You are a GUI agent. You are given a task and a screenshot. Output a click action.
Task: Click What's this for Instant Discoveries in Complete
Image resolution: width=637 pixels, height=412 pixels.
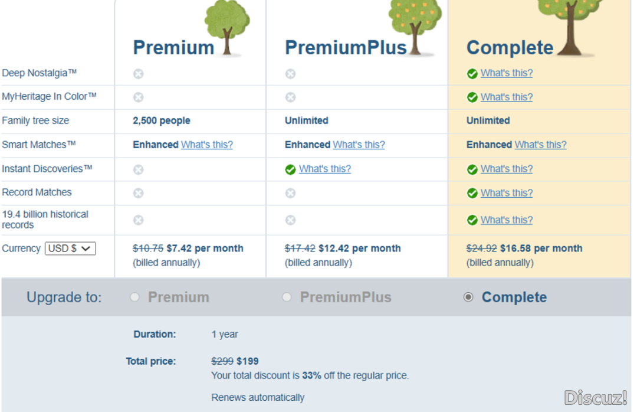click(507, 169)
